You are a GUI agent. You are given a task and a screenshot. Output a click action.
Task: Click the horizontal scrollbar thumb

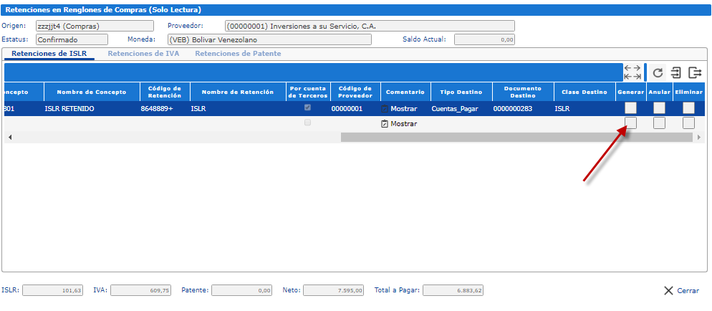(x=518, y=137)
